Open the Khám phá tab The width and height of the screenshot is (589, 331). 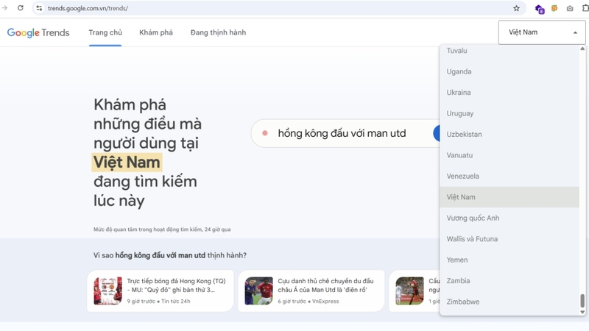point(156,32)
